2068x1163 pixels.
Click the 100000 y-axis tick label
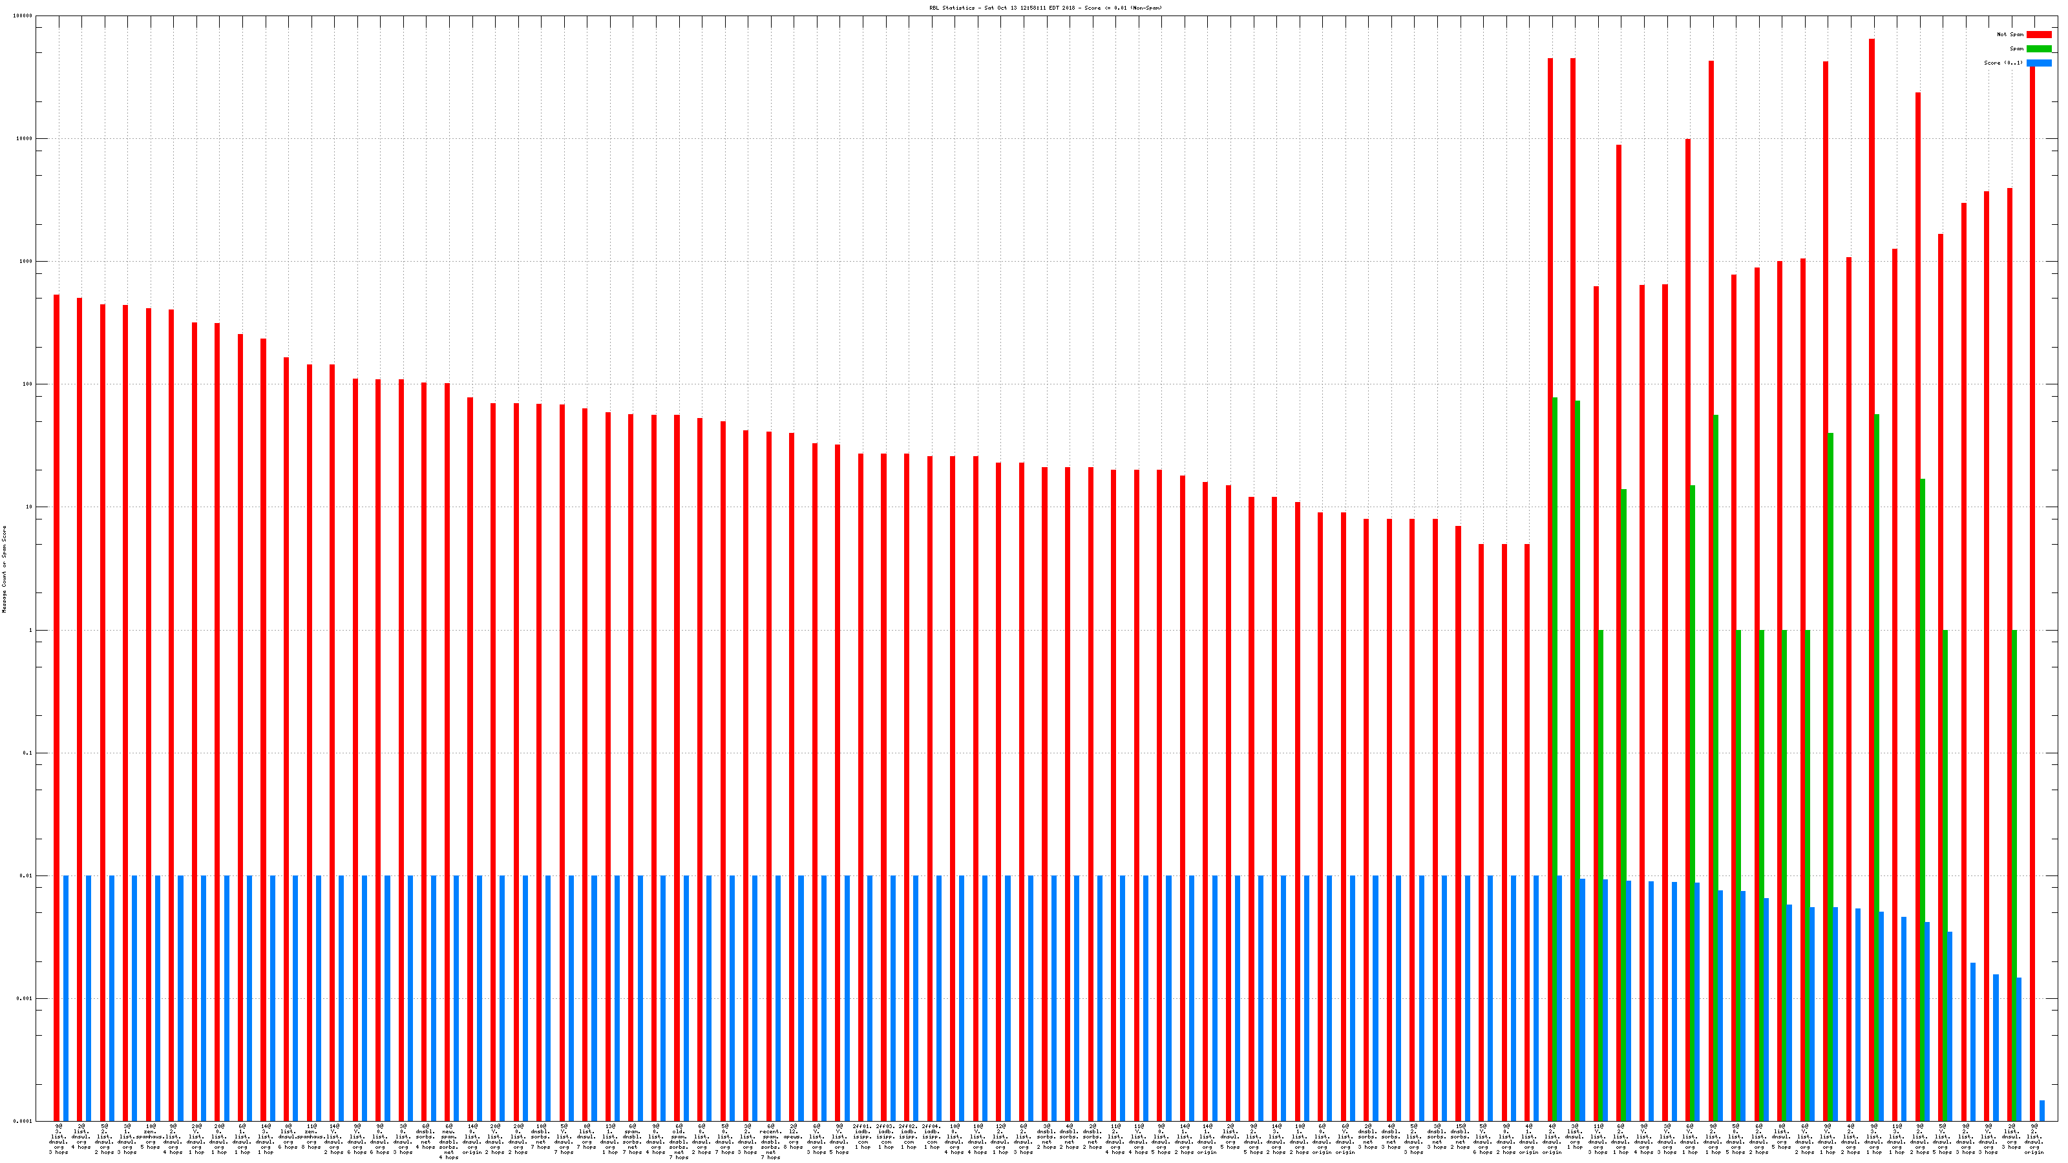click(23, 16)
